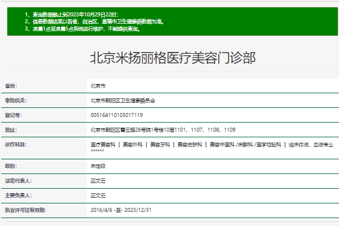
Task: Click the title 北京米扬丽格医疗美容门诊部
Action: point(173,58)
